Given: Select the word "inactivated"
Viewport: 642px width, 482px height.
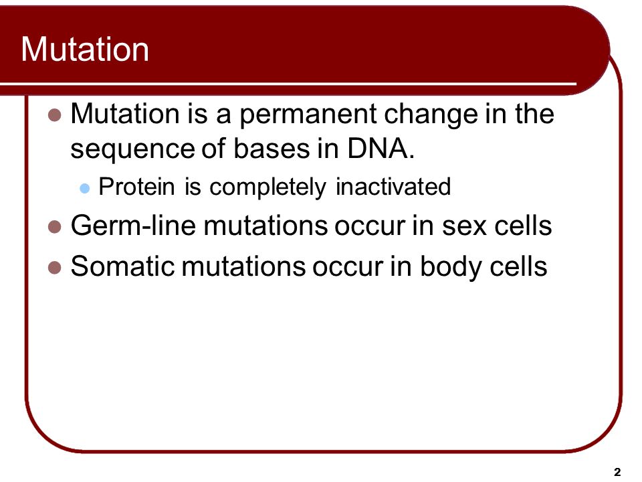Looking at the screenshot, I should [x=393, y=187].
